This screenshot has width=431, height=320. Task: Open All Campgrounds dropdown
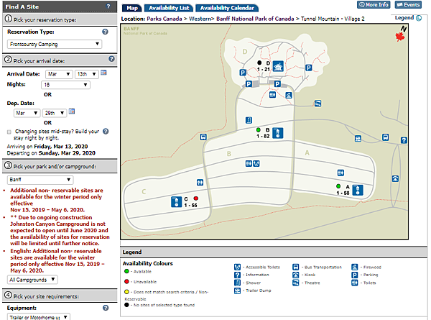[32, 280]
